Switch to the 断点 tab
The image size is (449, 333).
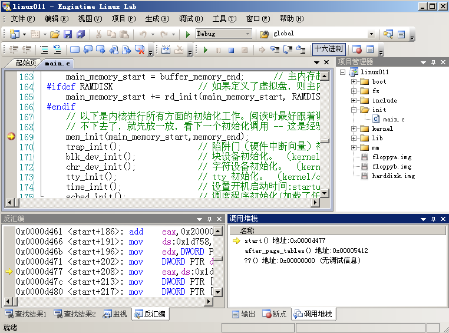tap(275, 314)
